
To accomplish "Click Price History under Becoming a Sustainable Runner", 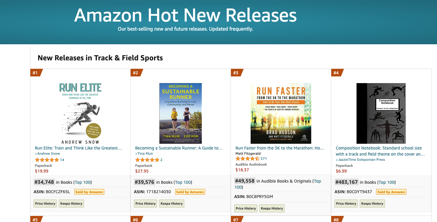I will pos(145,203).
